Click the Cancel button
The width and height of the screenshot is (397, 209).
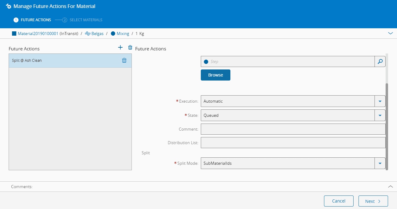pos(338,201)
